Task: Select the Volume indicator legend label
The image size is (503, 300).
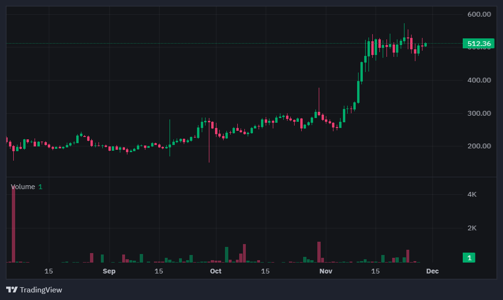Action: click(23, 187)
